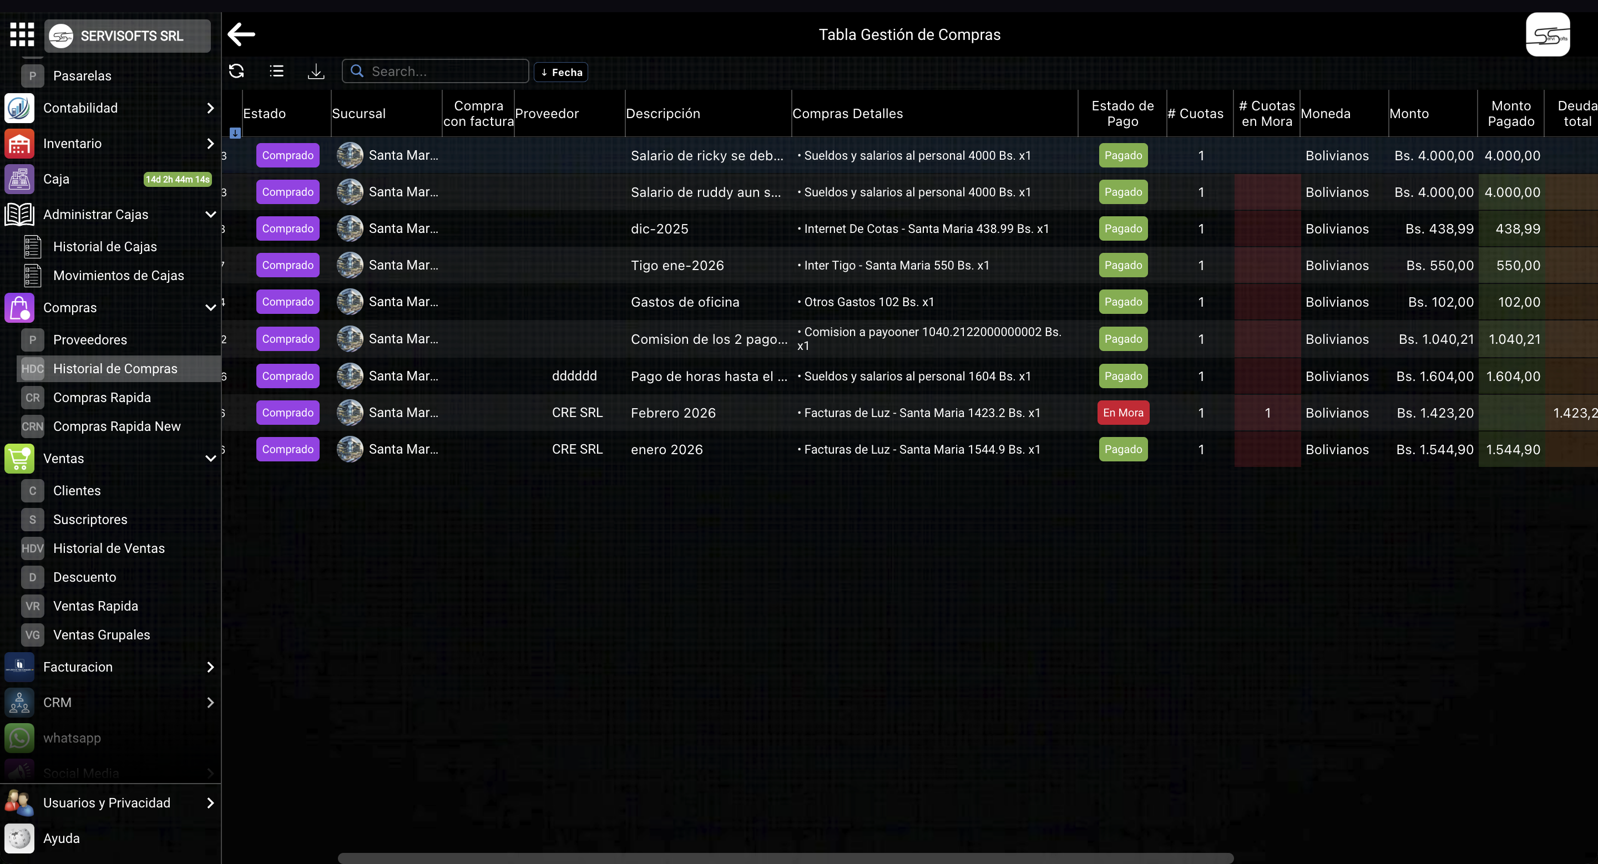1598x864 pixels.
Task: Open Historial de Ventas
Action: click(109, 548)
